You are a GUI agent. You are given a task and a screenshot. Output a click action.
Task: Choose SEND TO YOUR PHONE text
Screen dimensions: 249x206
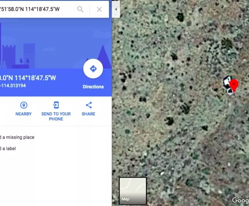click(56, 116)
